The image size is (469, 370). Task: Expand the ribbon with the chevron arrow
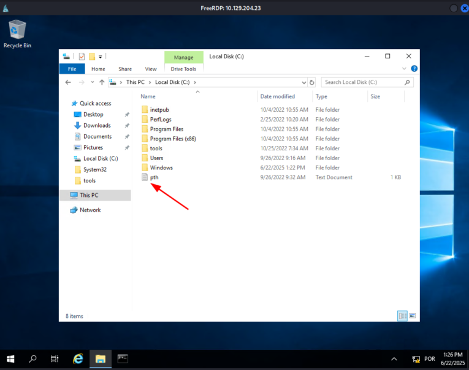click(x=405, y=69)
